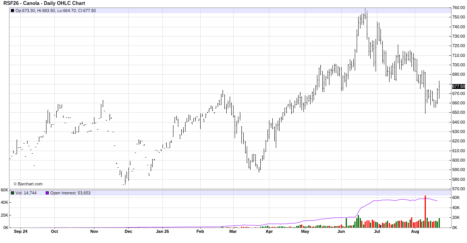Click the chart title 'RSF26 - Canola - Daily OHLC Chart'
This screenshot has height=243, width=467.
(44, 3)
